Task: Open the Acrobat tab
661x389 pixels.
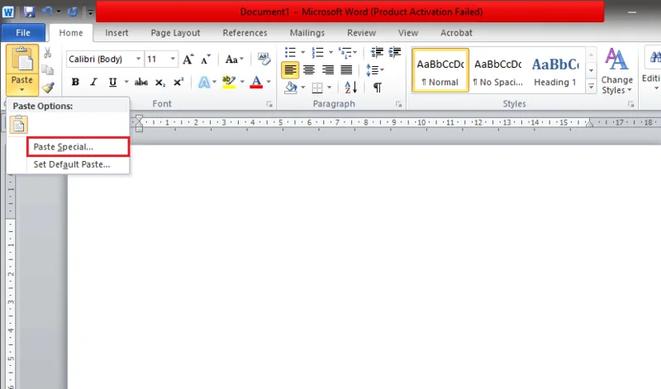Action: 456,33
